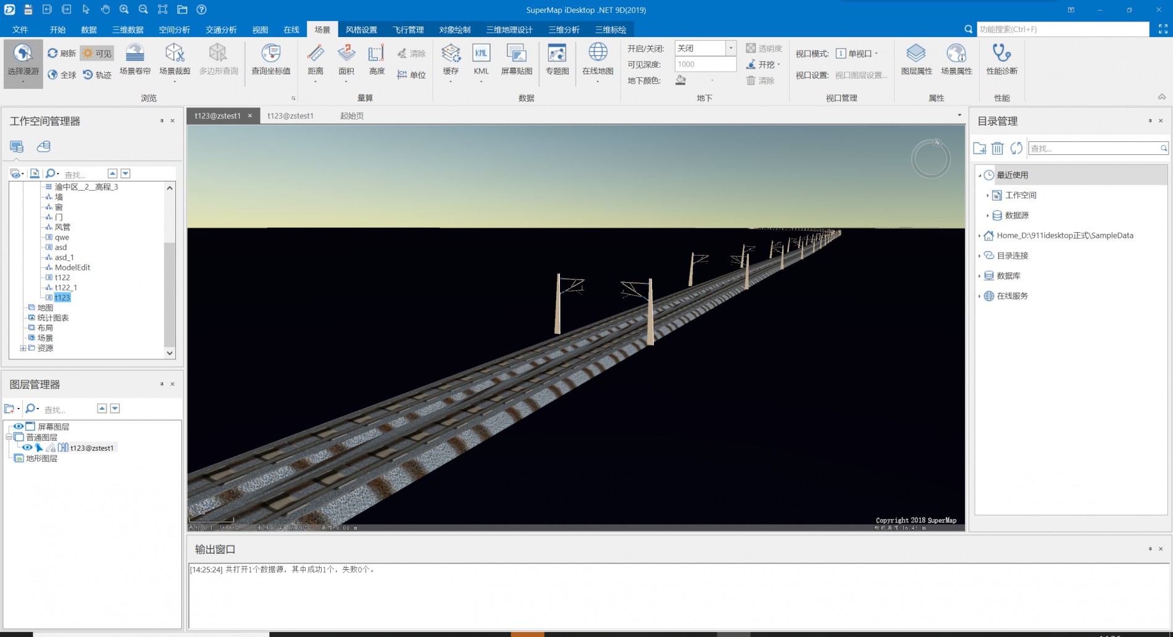
Task: Launch the 性能诊断 performance diagnosis tool
Action: (1001, 54)
